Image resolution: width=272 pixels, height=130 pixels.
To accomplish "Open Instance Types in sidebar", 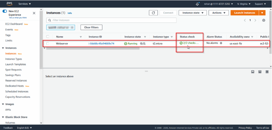I will (14, 59).
